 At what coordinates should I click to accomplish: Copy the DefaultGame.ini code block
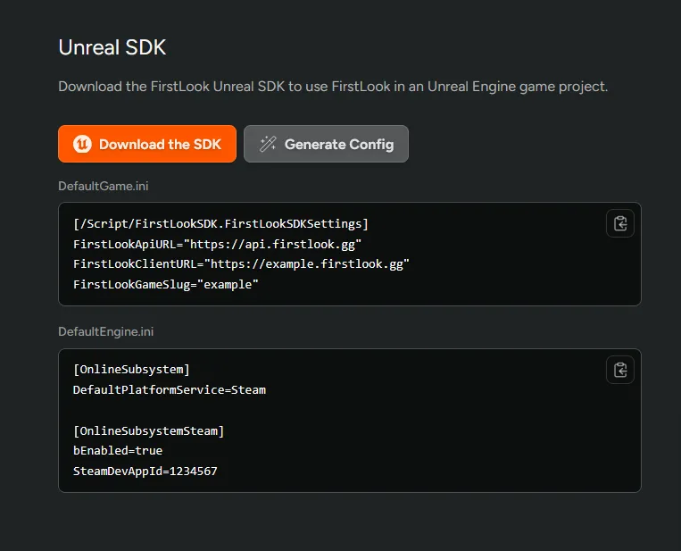point(620,224)
